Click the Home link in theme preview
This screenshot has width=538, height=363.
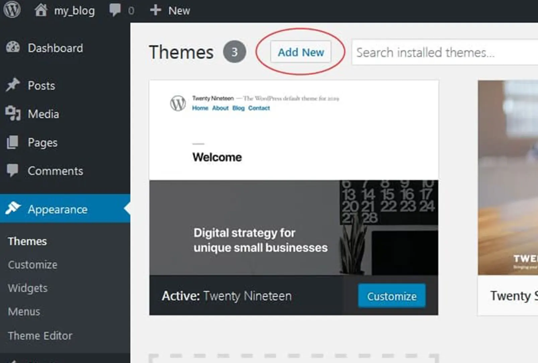coord(200,108)
